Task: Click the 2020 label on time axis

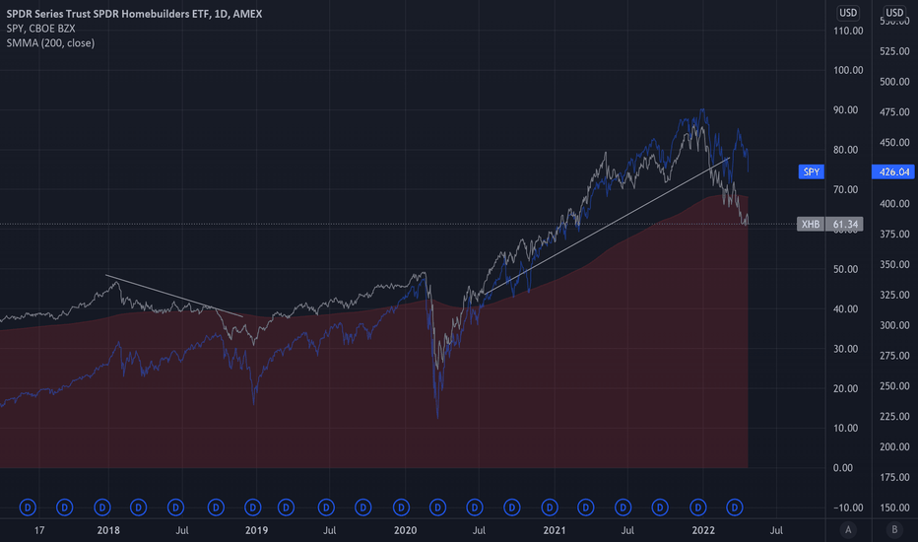Action: coord(405,530)
